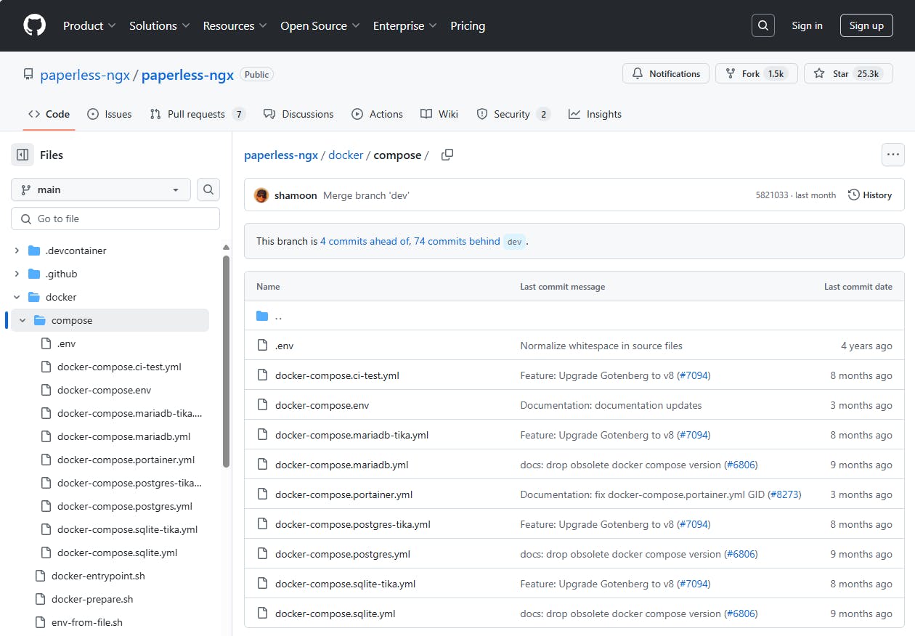
Task: Open the three-dot more options menu
Action: [x=892, y=155]
